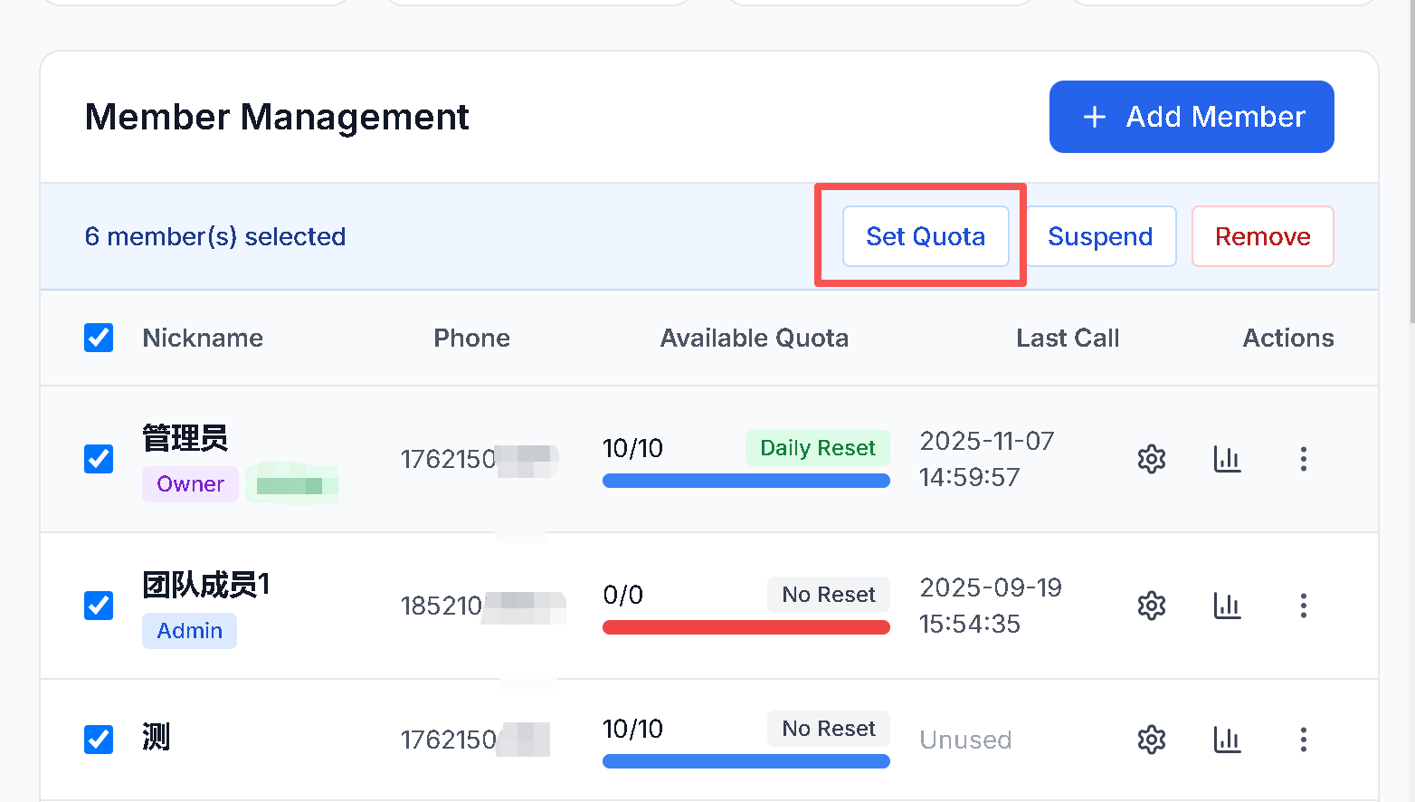View usage statistics chart for 测
The image size is (1415, 802).
pyautogui.click(x=1227, y=740)
